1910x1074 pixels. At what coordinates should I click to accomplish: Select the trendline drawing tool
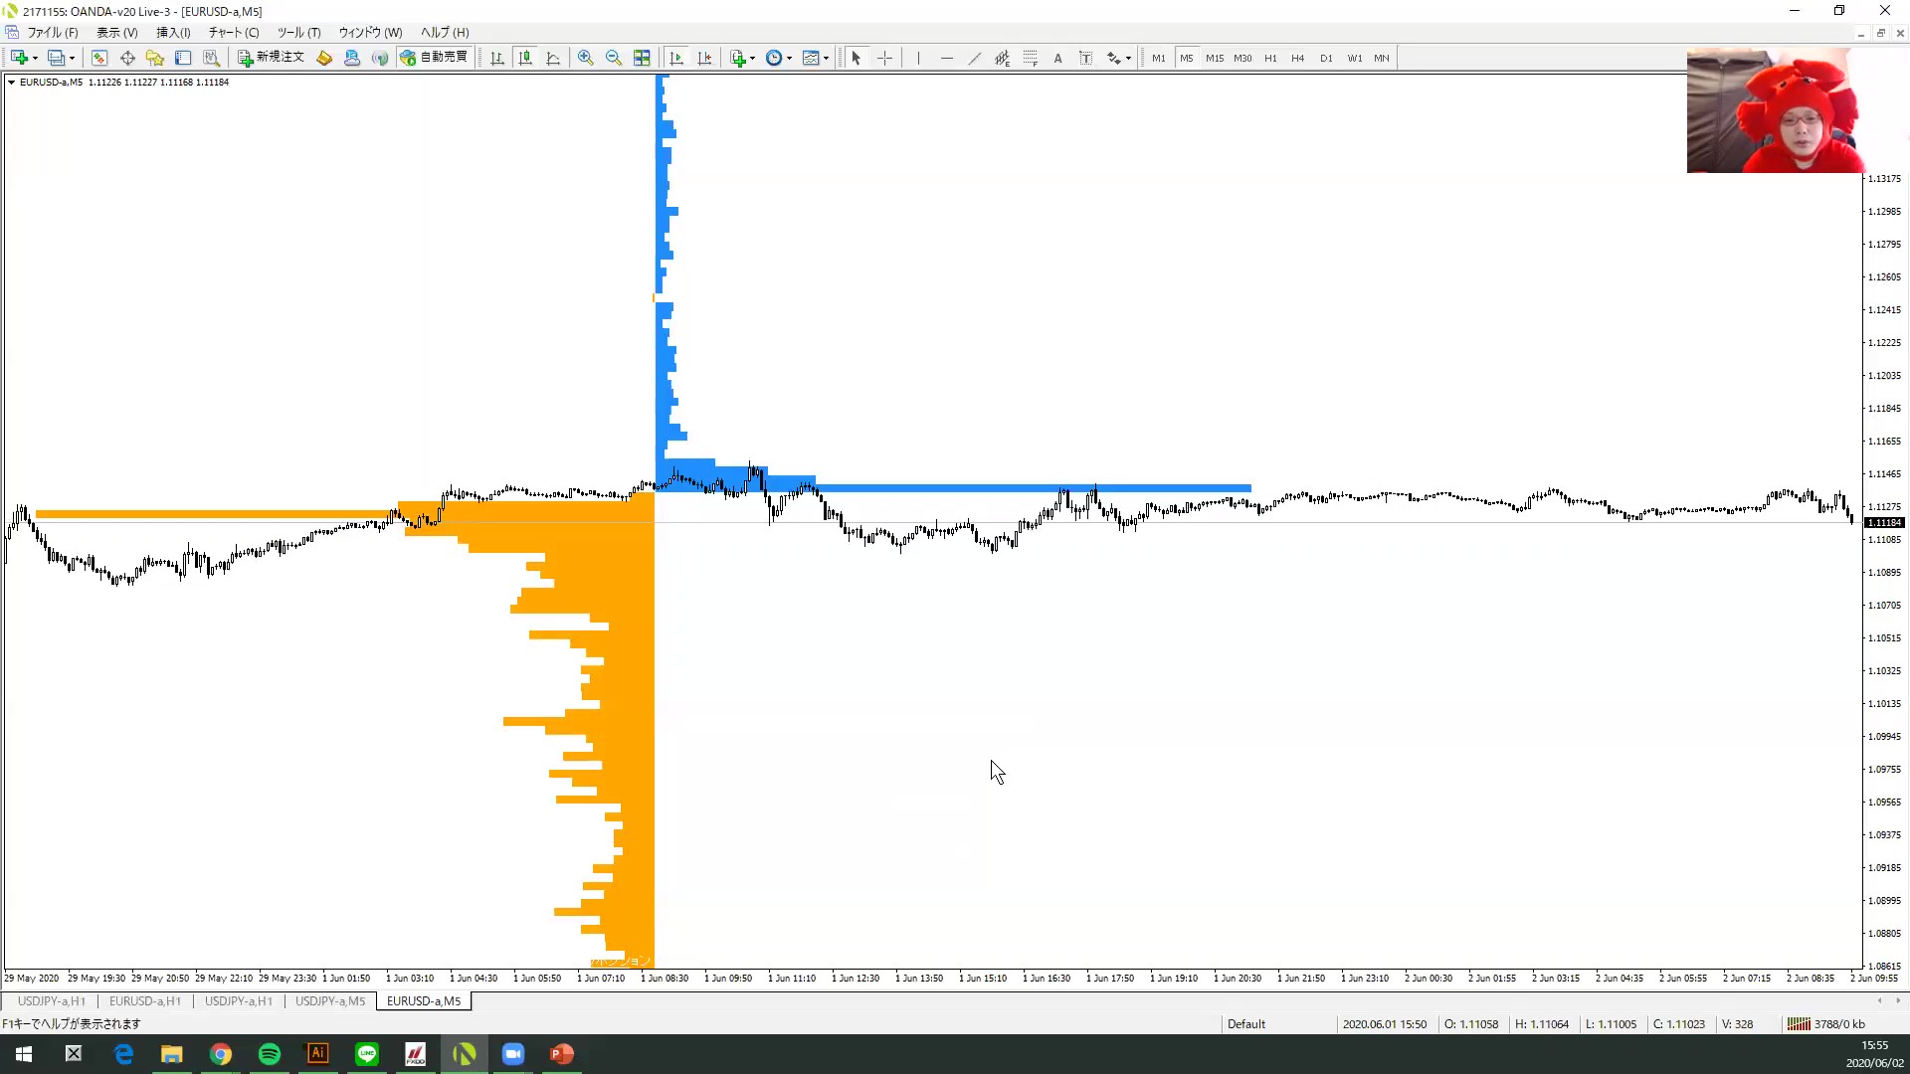[x=974, y=58]
